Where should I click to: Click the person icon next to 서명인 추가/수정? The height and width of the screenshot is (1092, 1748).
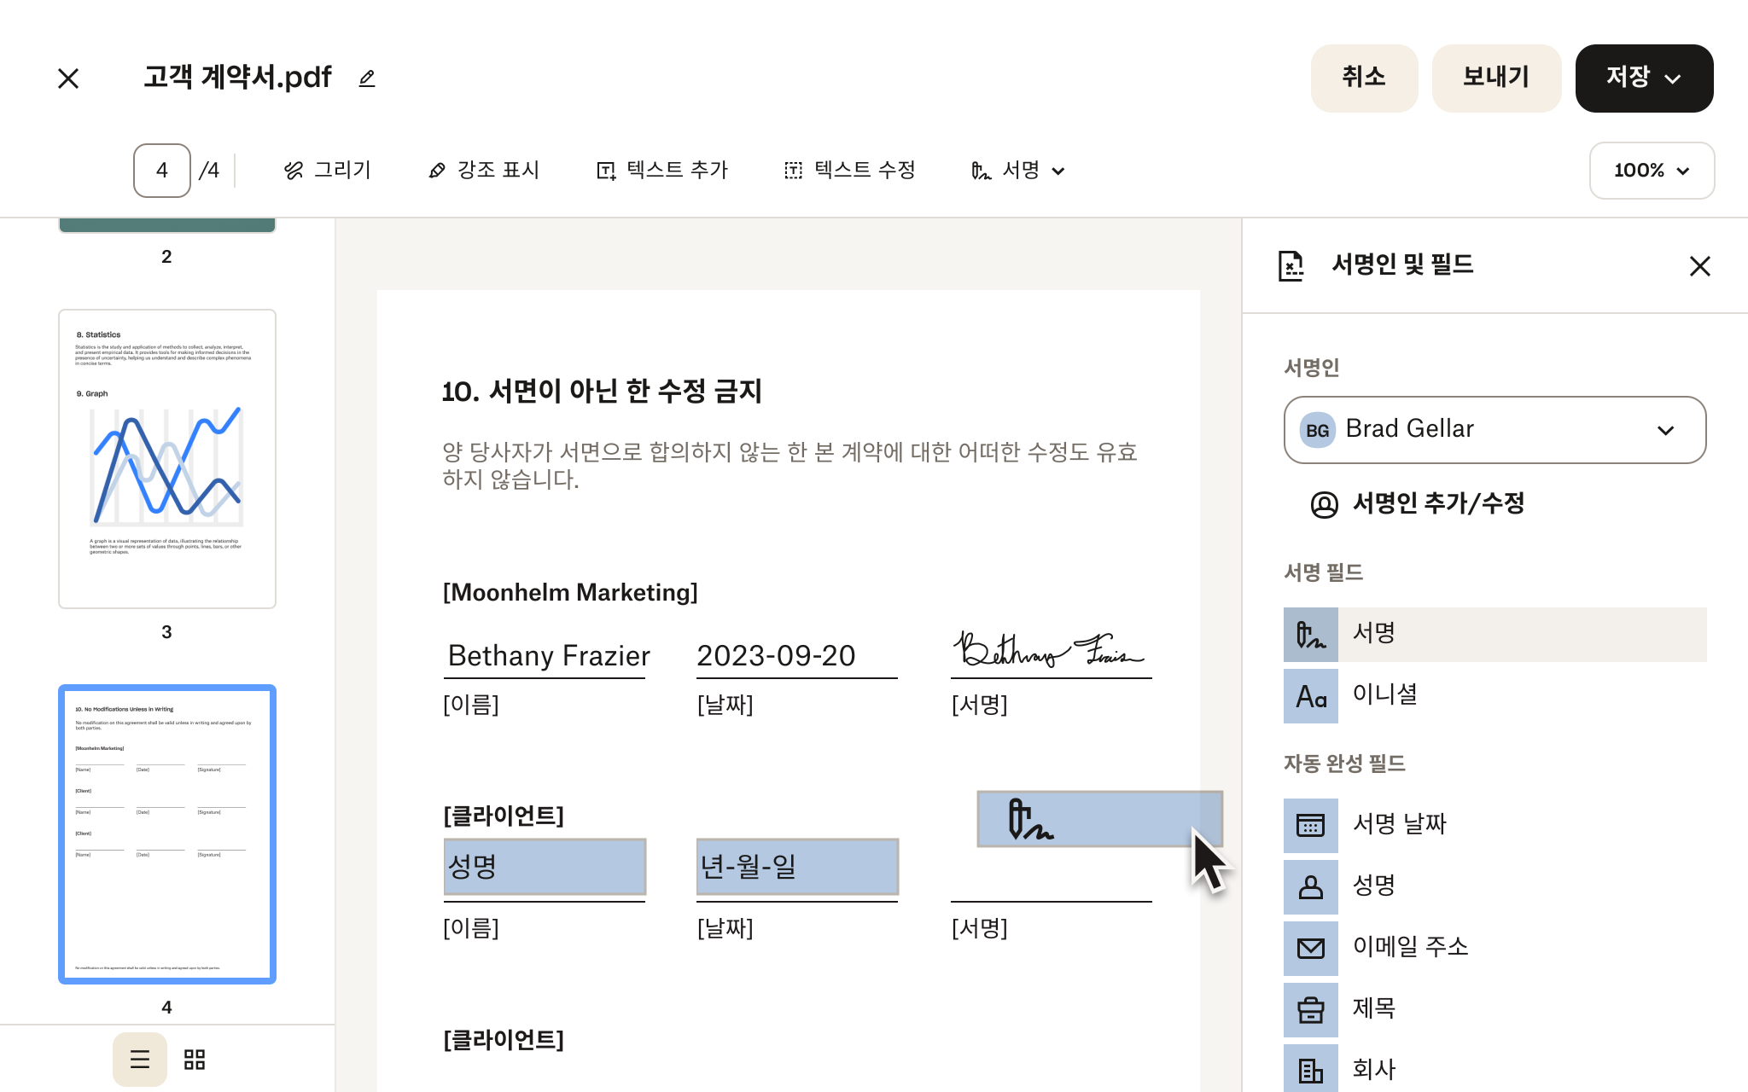pyautogui.click(x=1324, y=505)
